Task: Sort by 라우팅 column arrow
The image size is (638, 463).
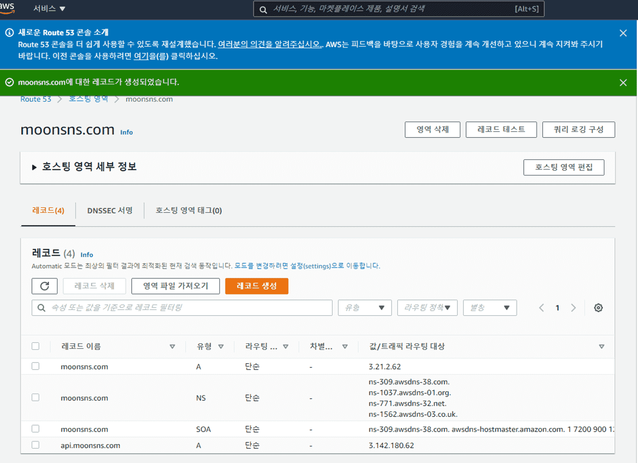Action: [x=286, y=346]
